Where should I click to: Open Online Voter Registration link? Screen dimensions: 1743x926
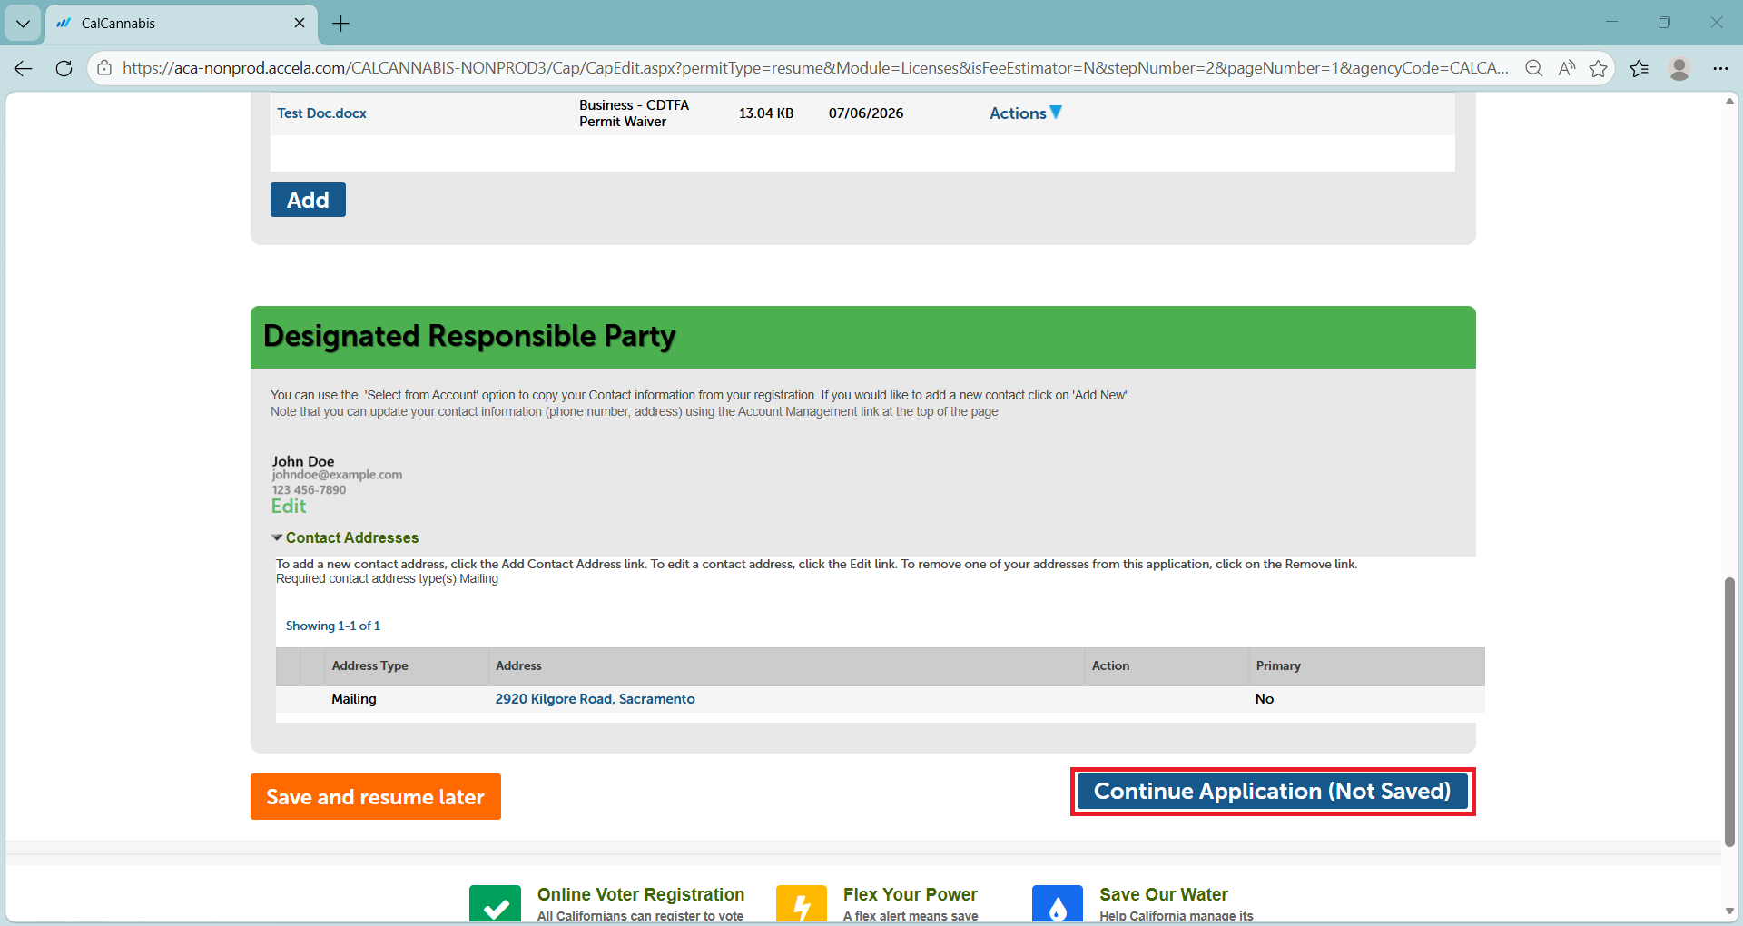[641, 894]
